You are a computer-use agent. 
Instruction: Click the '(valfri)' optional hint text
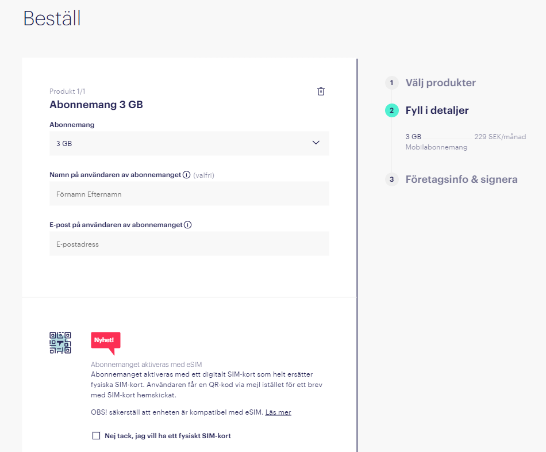[203, 175]
